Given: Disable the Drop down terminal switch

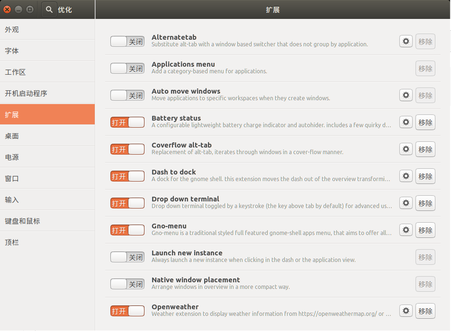Looking at the screenshot, I should point(127,203).
